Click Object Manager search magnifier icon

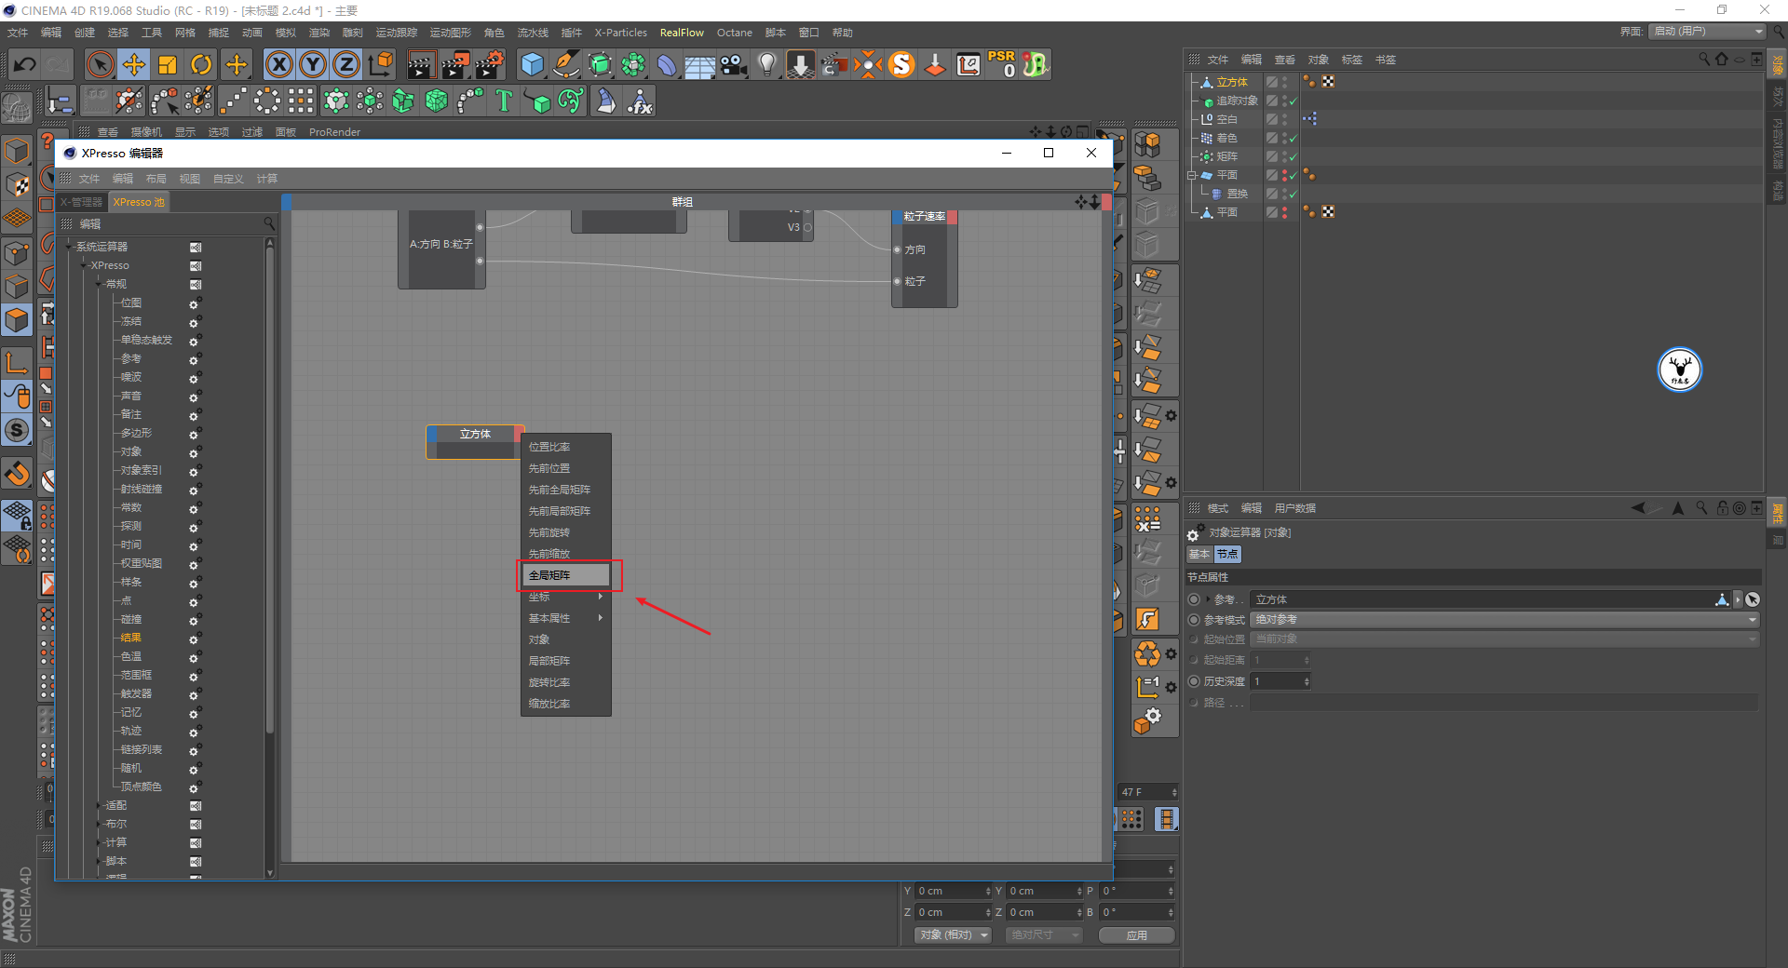(x=1704, y=59)
